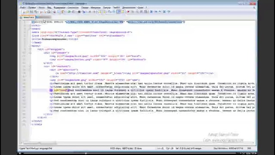Open the Кодировки menu

point(59,8)
